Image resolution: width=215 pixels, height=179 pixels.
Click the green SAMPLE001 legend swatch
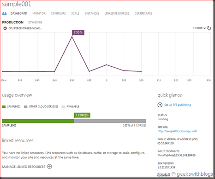[4, 107]
